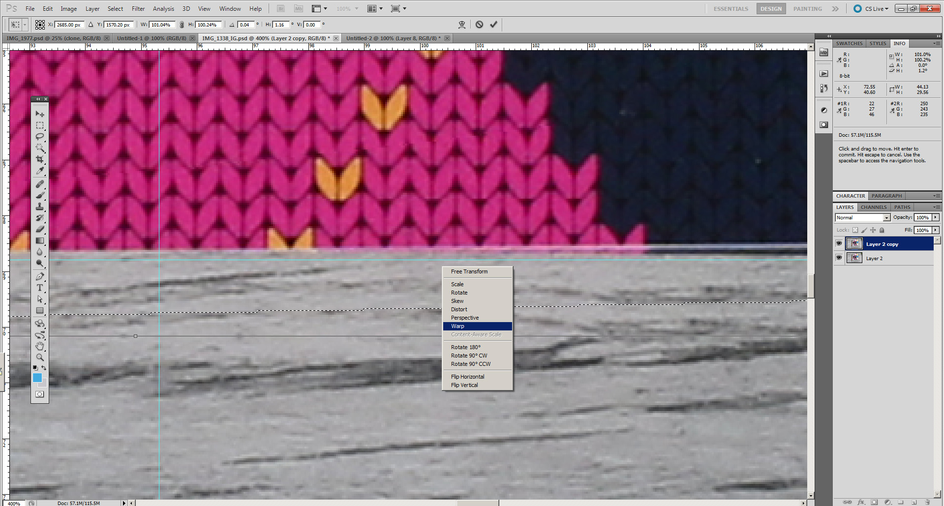This screenshot has height=506, width=944.
Task: Select the Pen tool
Action: click(x=40, y=276)
